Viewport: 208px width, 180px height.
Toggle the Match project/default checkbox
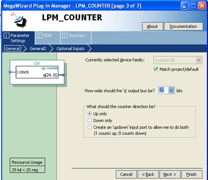tap(156, 69)
